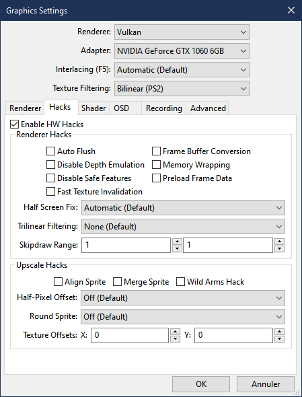Open the Advanced tab

pyautogui.click(x=208, y=108)
